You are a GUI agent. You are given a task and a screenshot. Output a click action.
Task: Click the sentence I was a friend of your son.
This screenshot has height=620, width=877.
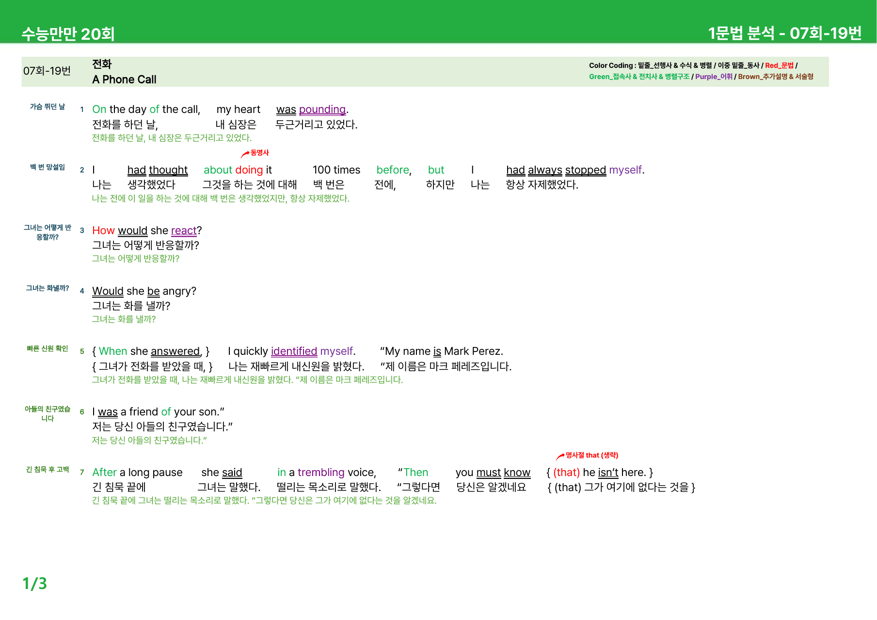tap(158, 412)
